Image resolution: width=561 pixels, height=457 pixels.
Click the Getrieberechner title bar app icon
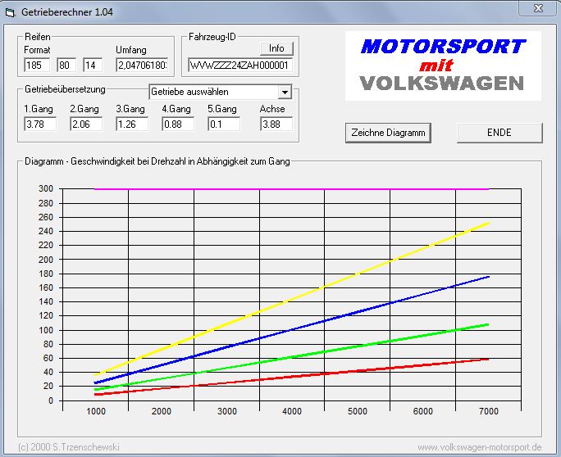click(x=11, y=10)
